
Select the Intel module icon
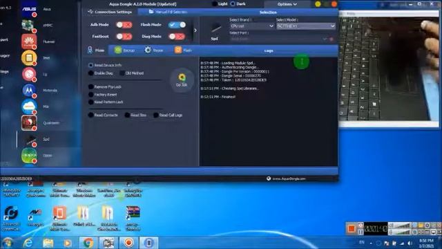(x=29, y=57)
